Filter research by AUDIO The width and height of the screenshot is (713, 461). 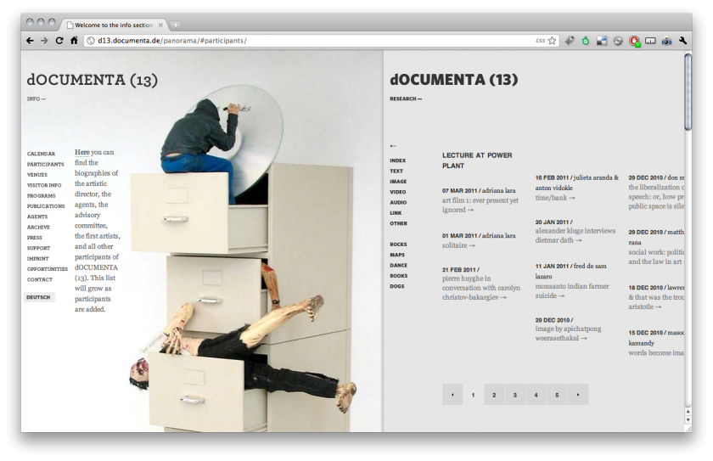coord(398,202)
